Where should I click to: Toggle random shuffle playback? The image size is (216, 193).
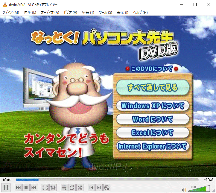pos(80,188)
